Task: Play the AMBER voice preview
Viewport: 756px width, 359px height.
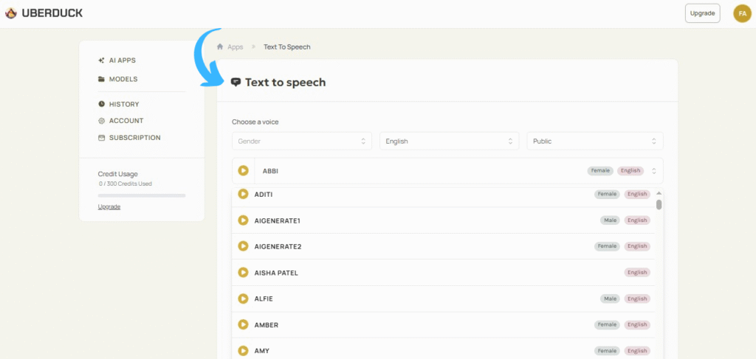Action: click(244, 324)
